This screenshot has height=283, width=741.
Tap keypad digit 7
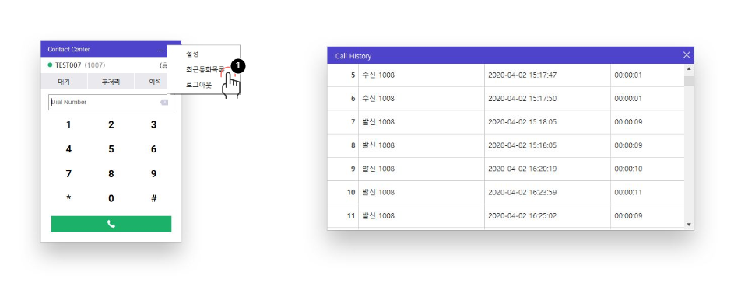pos(68,174)
